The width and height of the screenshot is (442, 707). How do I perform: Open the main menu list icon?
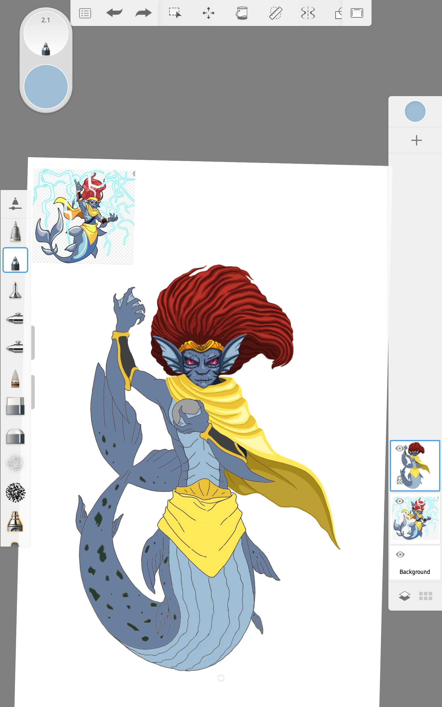(85, 13)
